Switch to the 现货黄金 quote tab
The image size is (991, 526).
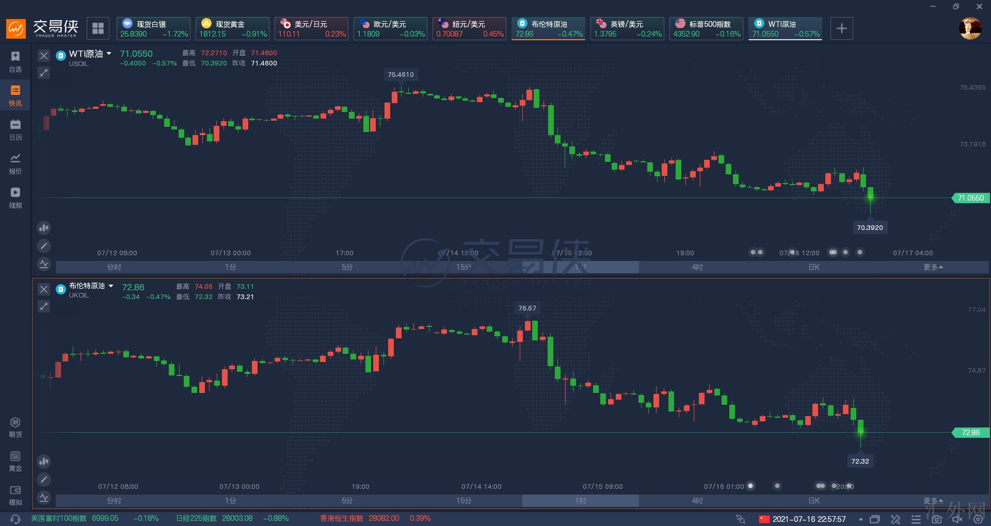pos(232,28)
